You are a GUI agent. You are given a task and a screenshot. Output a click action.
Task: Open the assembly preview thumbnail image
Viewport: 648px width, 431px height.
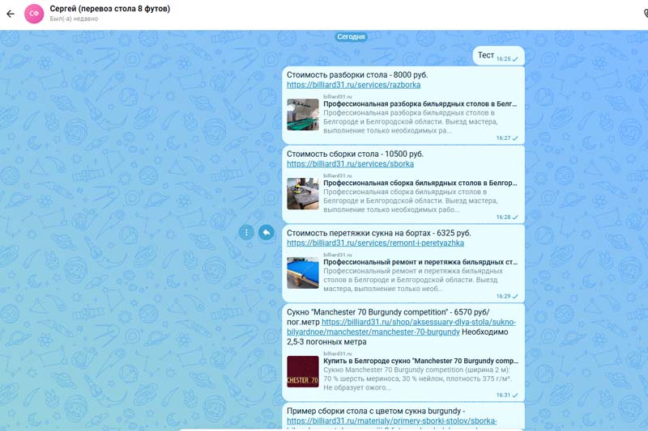303,194
